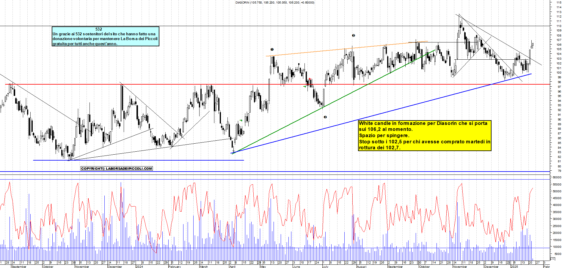Select the yellow 'White candle in formazione' comment box
Screen dimensions: 562x268
[425, 135]
